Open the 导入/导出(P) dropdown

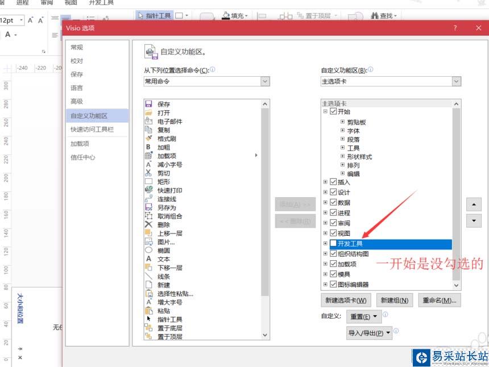coord(370,333)
